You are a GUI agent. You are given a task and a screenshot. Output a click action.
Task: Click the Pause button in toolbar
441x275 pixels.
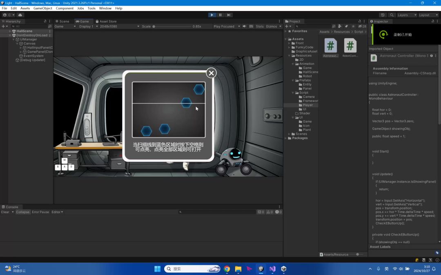tap(220, 15)
